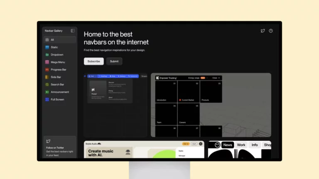Screen dimensions: 319x179
Task: Select the Static category icon
Action: tap(47, 47)
